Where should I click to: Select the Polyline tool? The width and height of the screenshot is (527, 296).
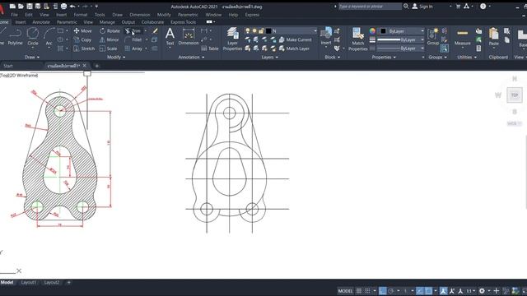(x=15, y=36)
